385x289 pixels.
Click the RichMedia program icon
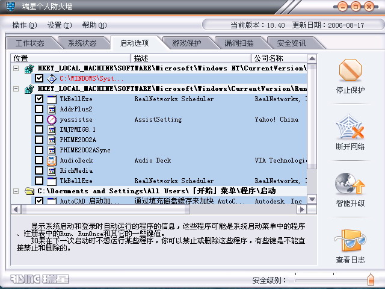pyautogui.click(x=52, y=170)
